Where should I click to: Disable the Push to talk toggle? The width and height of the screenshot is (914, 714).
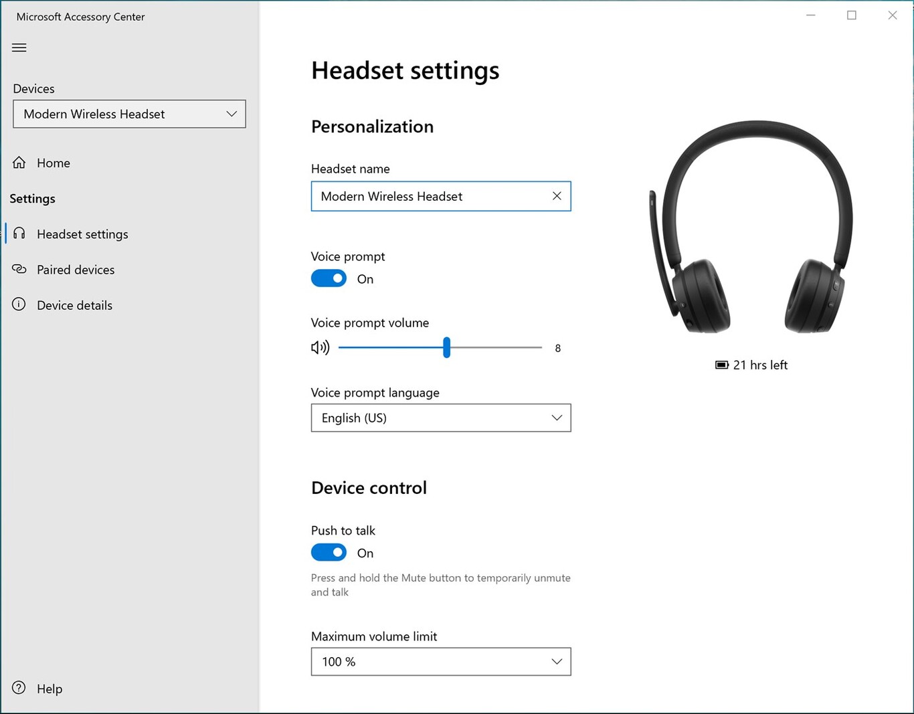pyautogui.click(x=329, y=552)
